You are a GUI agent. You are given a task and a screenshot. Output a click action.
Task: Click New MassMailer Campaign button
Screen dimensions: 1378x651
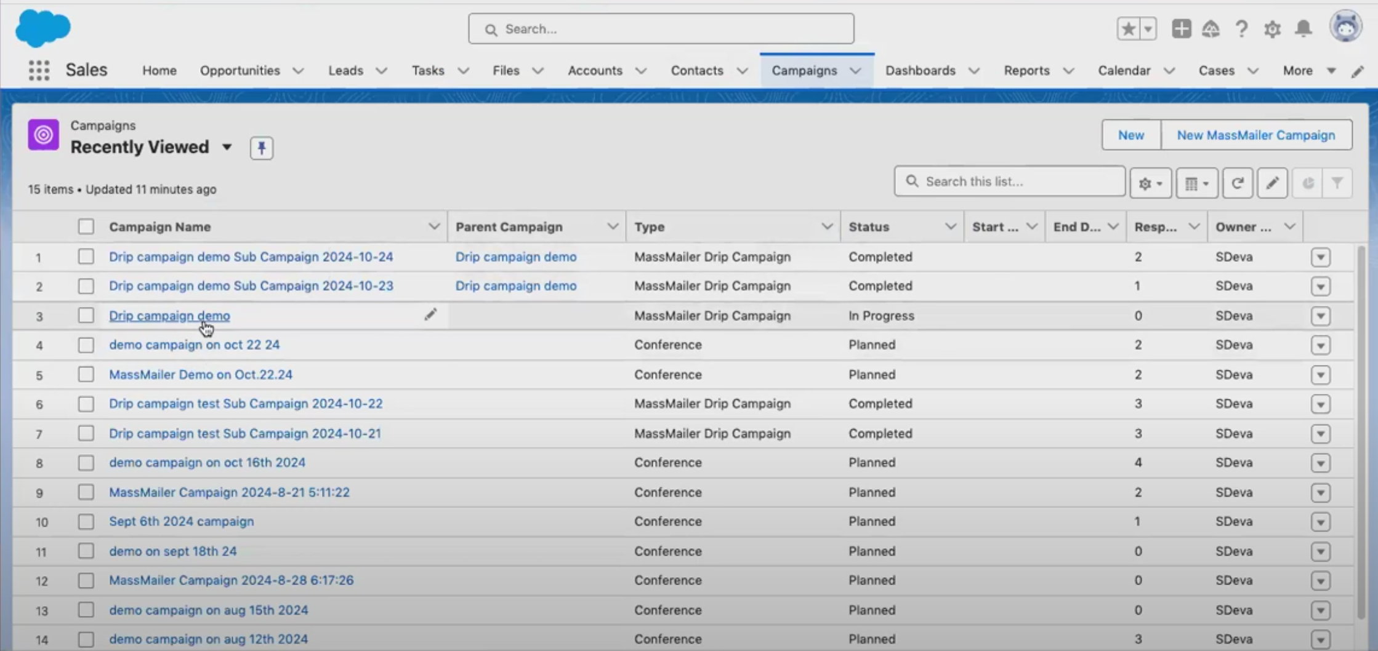tap(1256, 135)
